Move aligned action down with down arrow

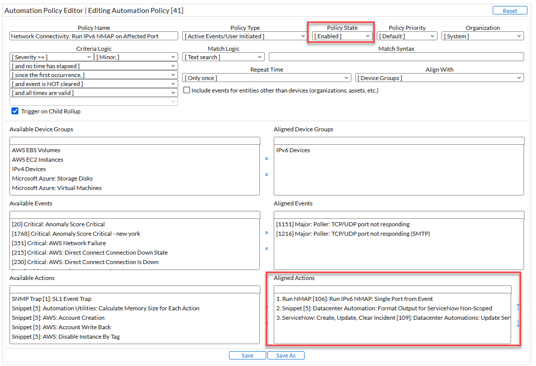coord(518,324)
